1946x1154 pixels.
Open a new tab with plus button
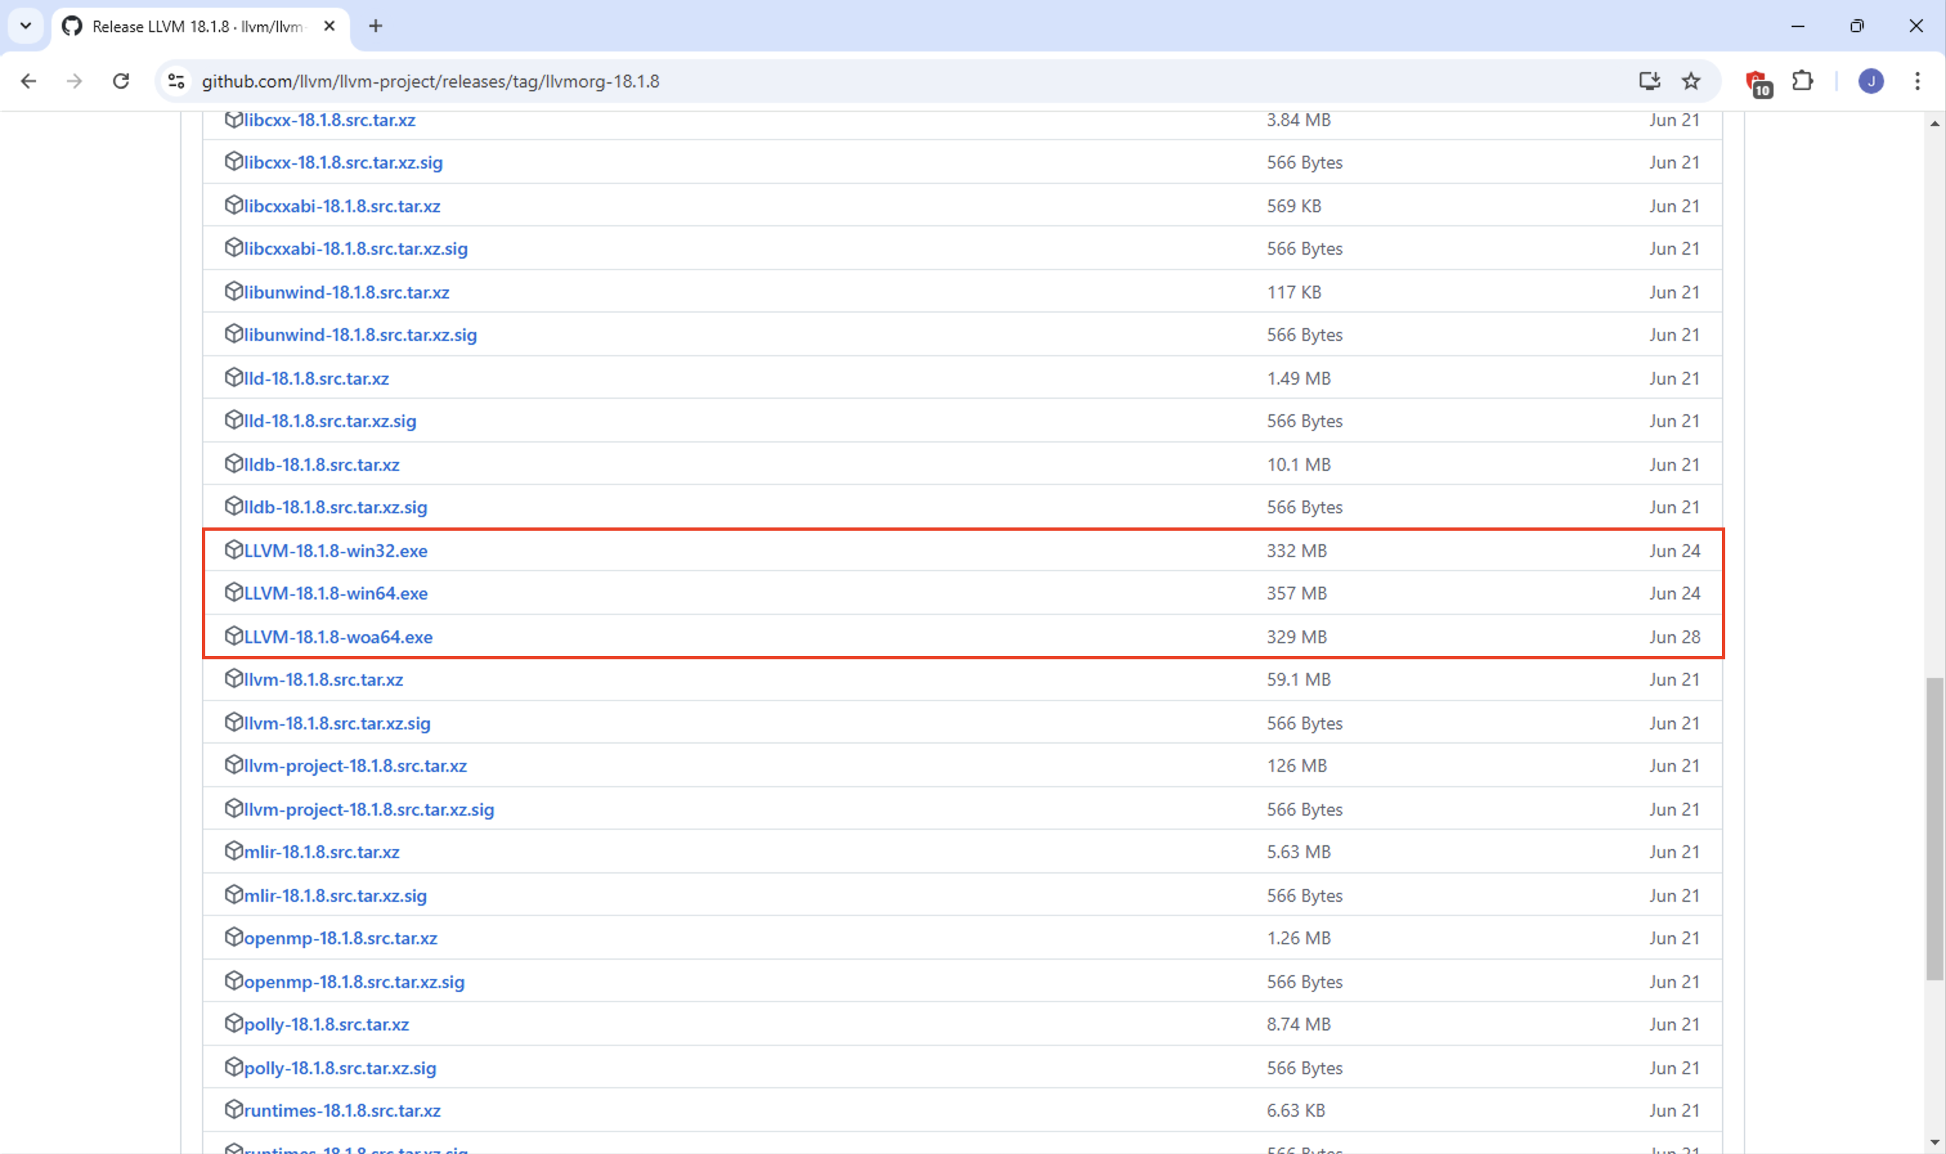click(376, 26)
